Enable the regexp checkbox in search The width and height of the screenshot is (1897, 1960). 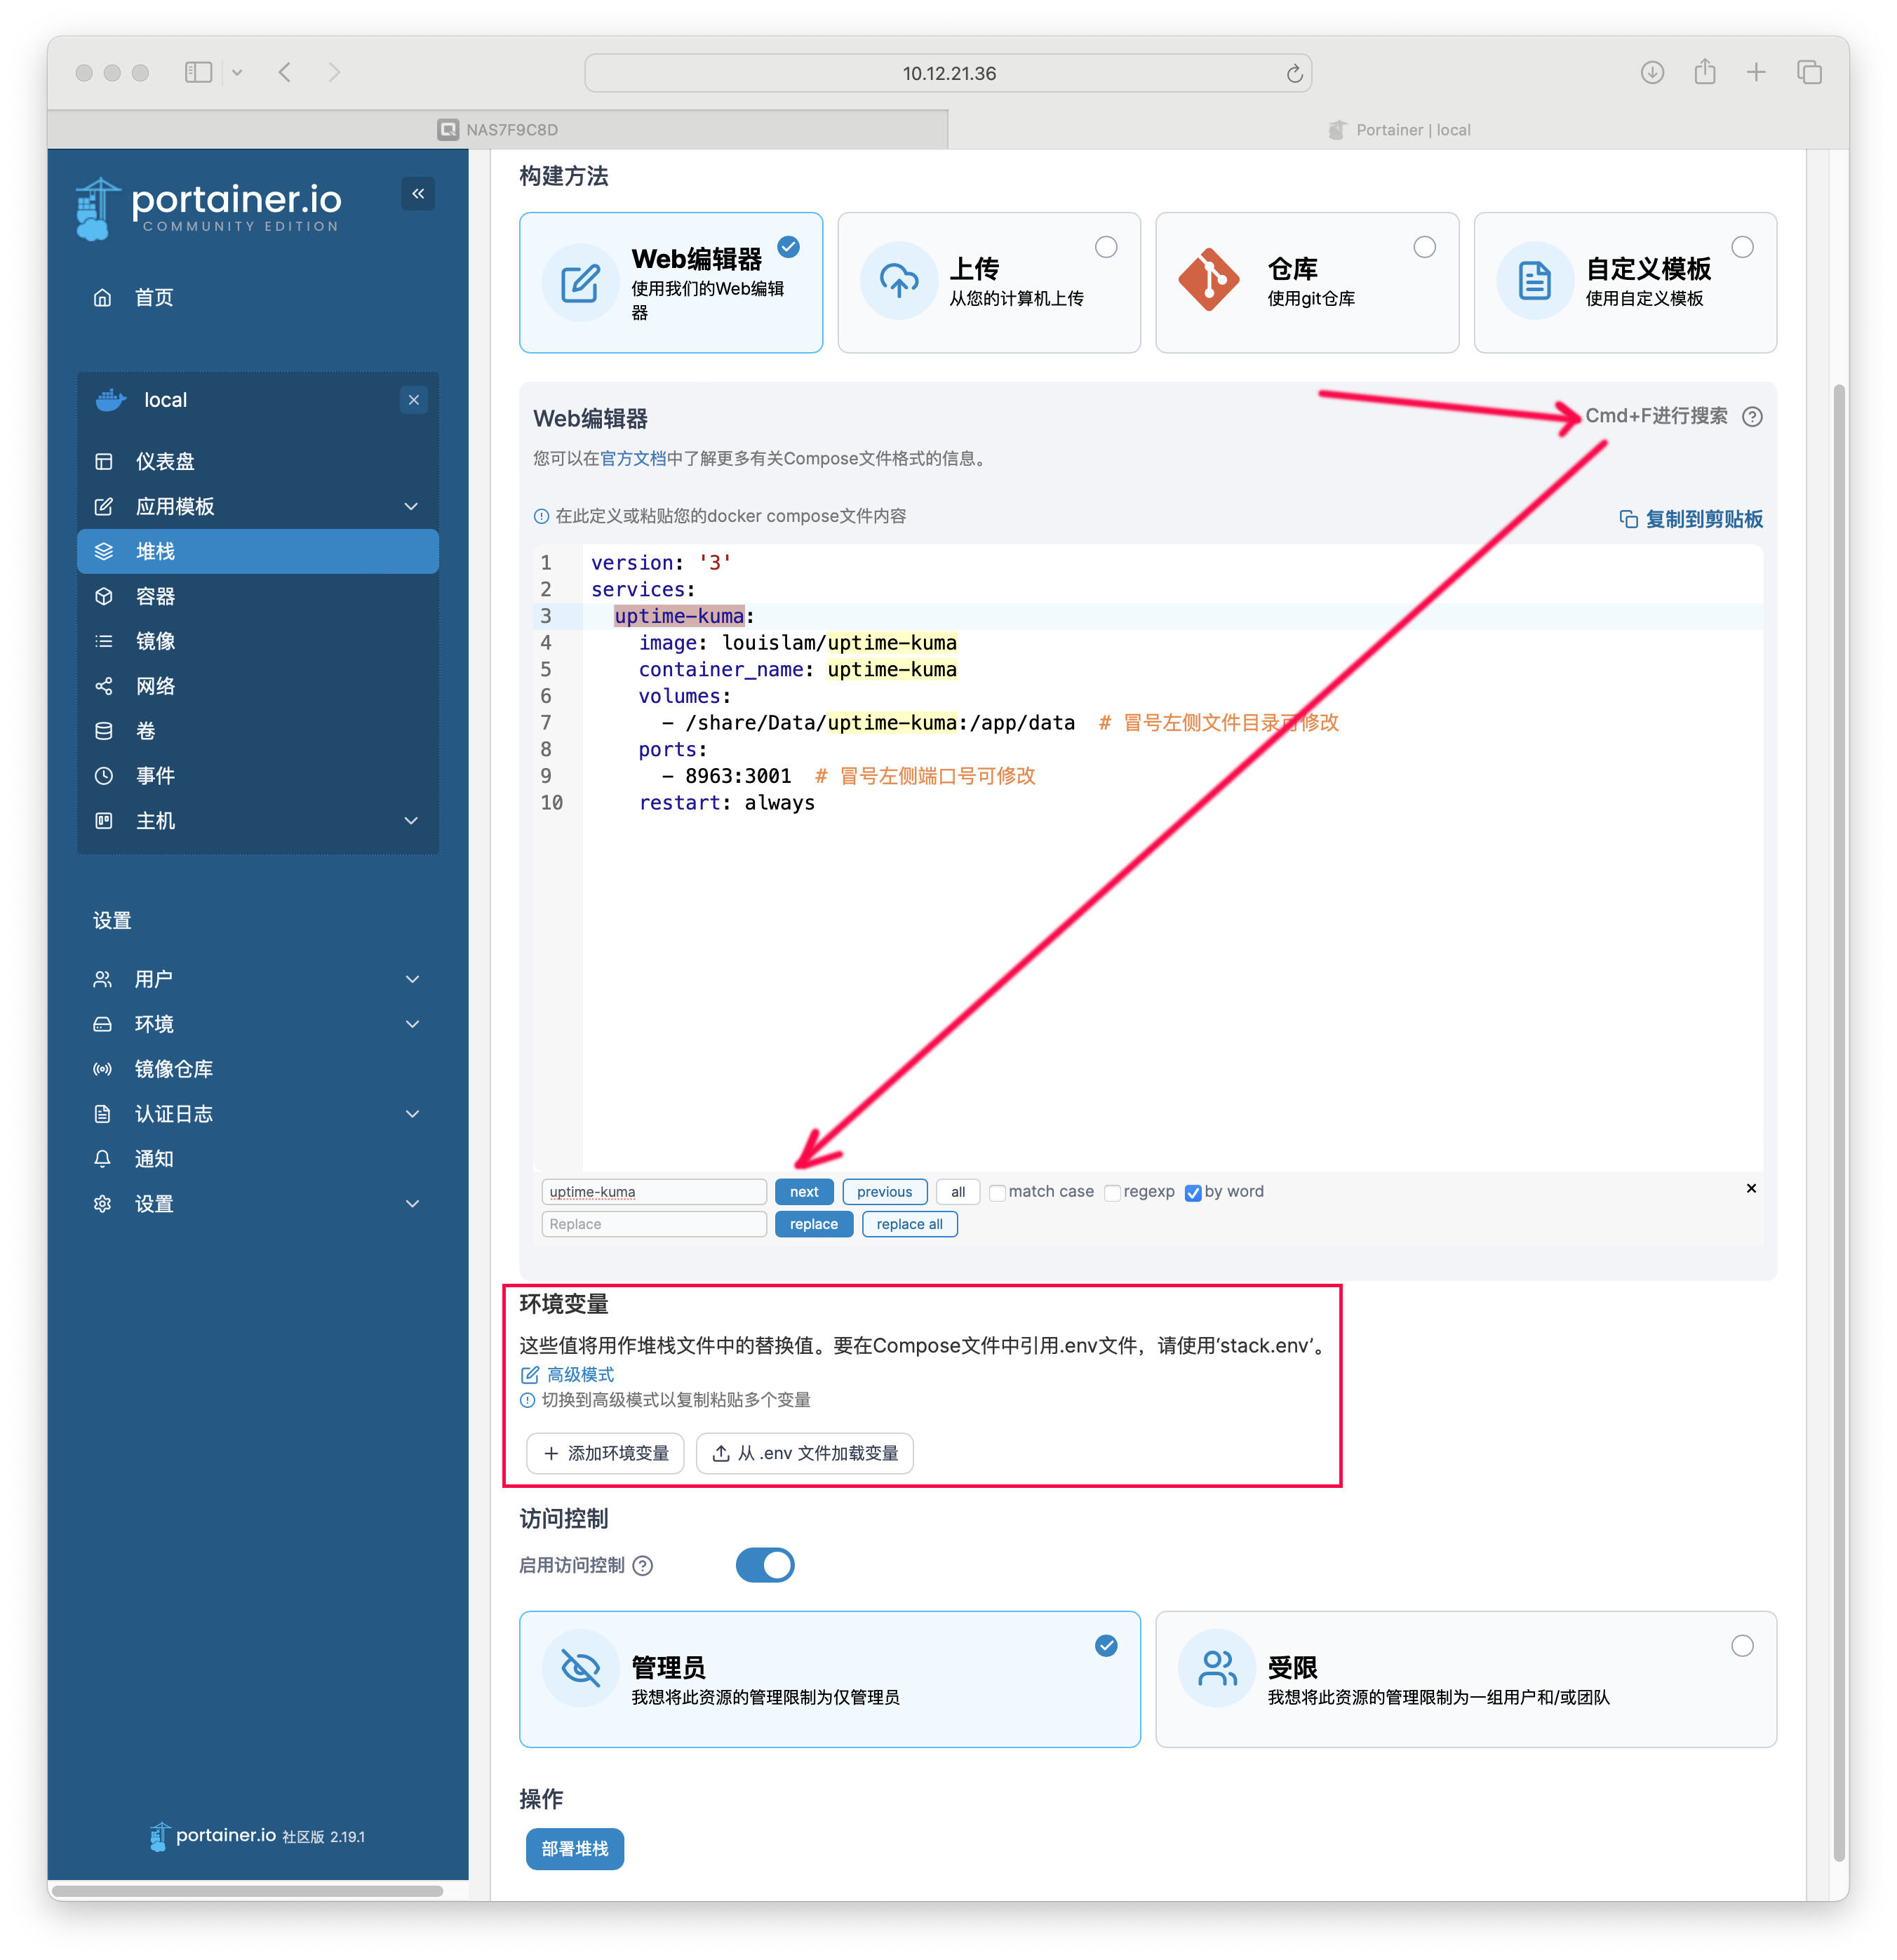pyautogui.click(x=1112, y=1192)
